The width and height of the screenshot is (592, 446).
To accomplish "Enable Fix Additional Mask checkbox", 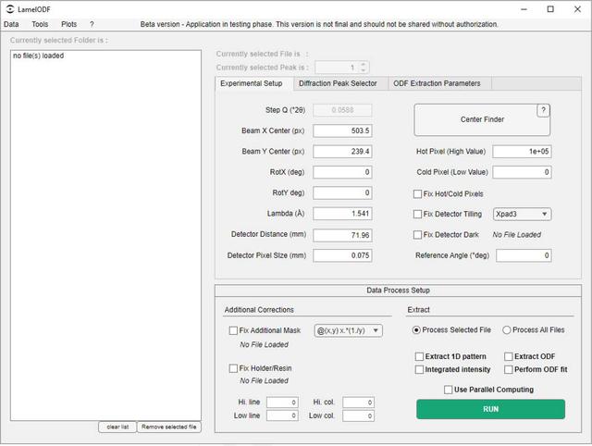I will (233, 331).
